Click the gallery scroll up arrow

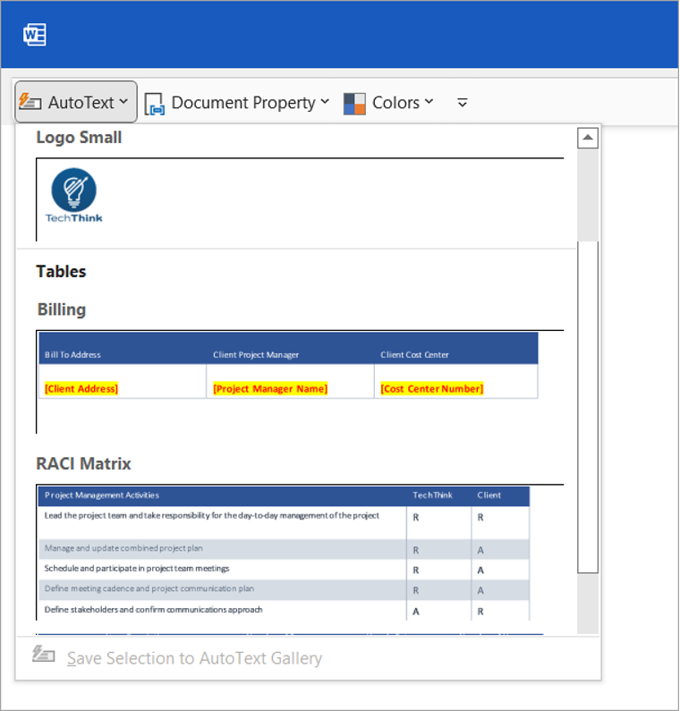coord(588,138)
